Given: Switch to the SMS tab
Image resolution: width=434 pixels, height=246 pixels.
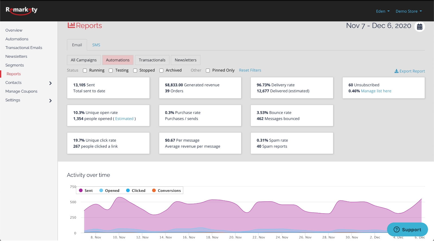Looking at the screenshot, I should coord(96,45).
